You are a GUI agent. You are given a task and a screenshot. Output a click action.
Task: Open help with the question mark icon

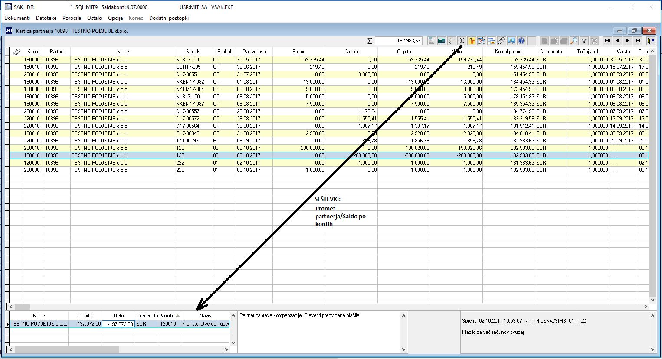point(521,41)
